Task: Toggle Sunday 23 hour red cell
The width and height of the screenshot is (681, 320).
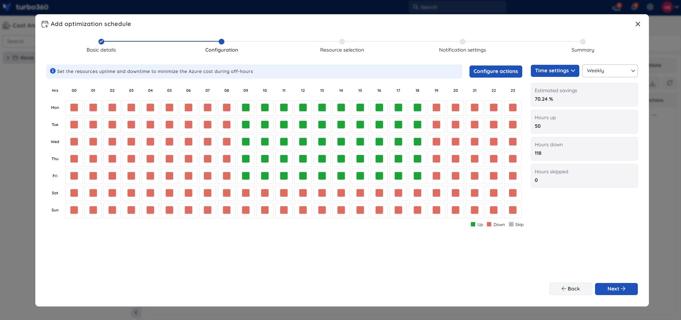Action: [x=513, y=210]
